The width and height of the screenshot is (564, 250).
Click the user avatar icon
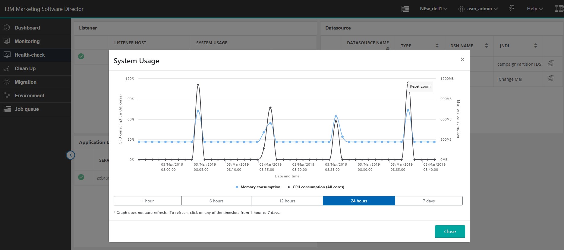(461, 9)
